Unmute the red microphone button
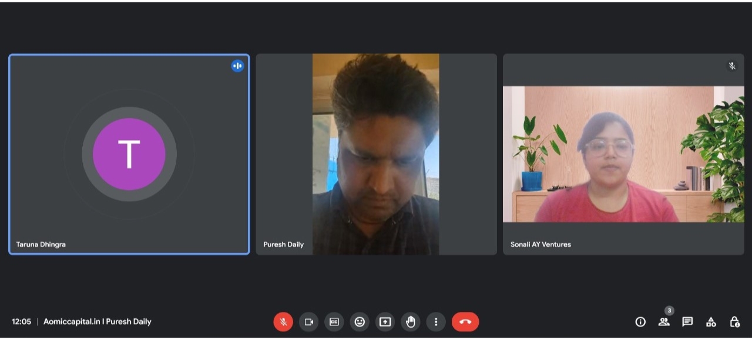This screenshot has height=340, width=752. point(283,322)
